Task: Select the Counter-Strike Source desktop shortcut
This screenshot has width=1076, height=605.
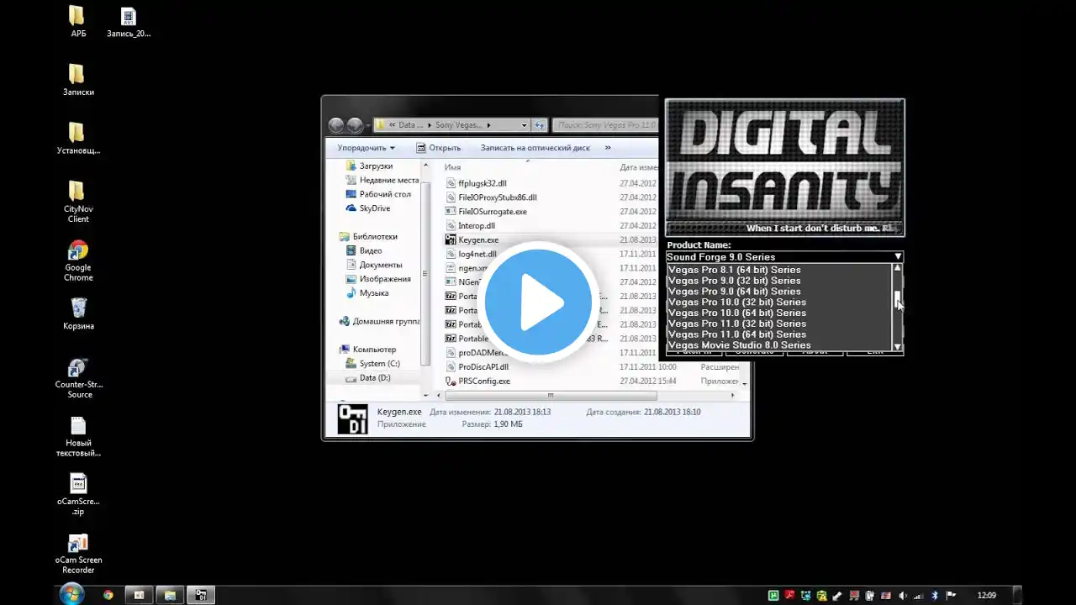Action: 77,378
